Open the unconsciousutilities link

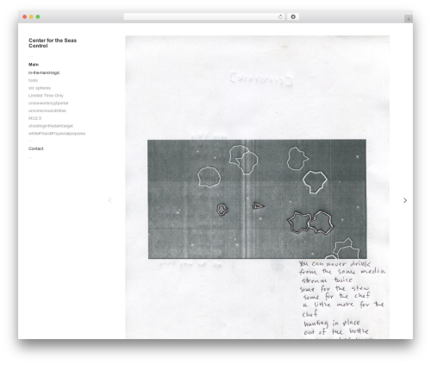point(47,110)
